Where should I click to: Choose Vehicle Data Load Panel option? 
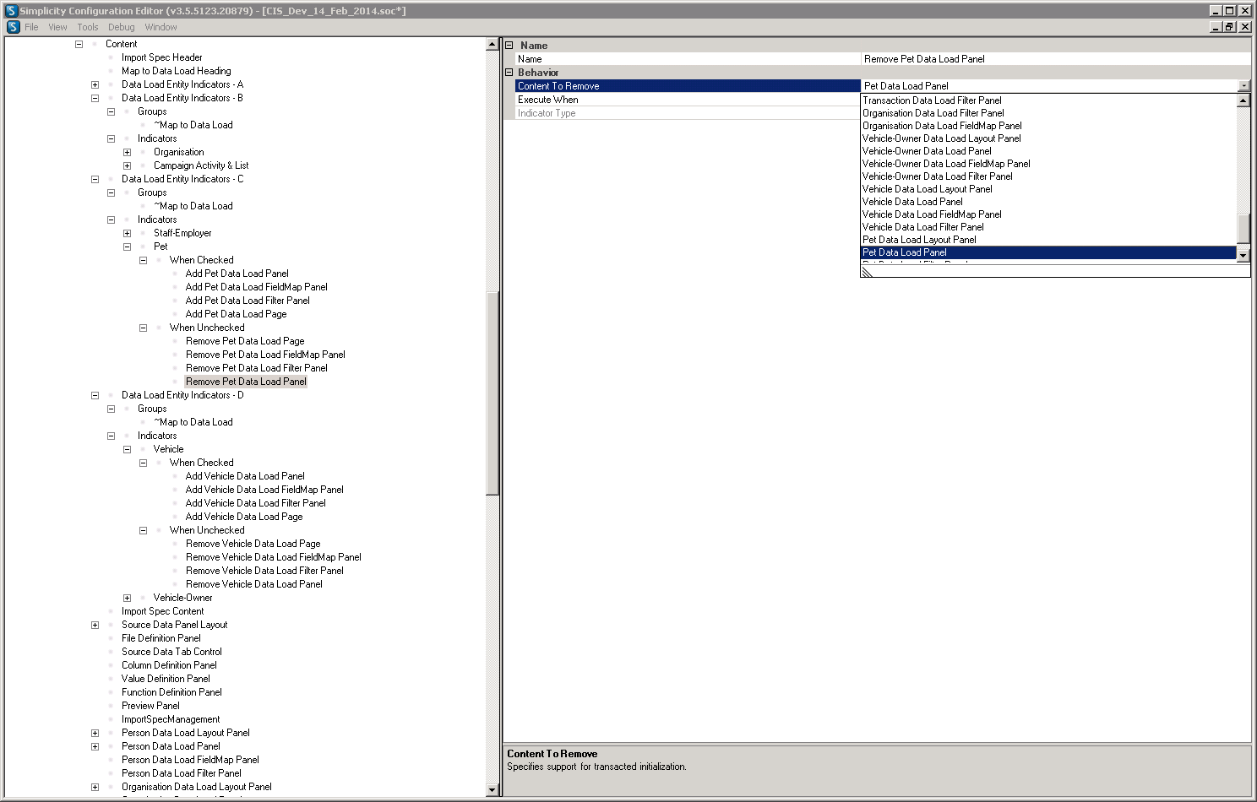[1048, 202]
